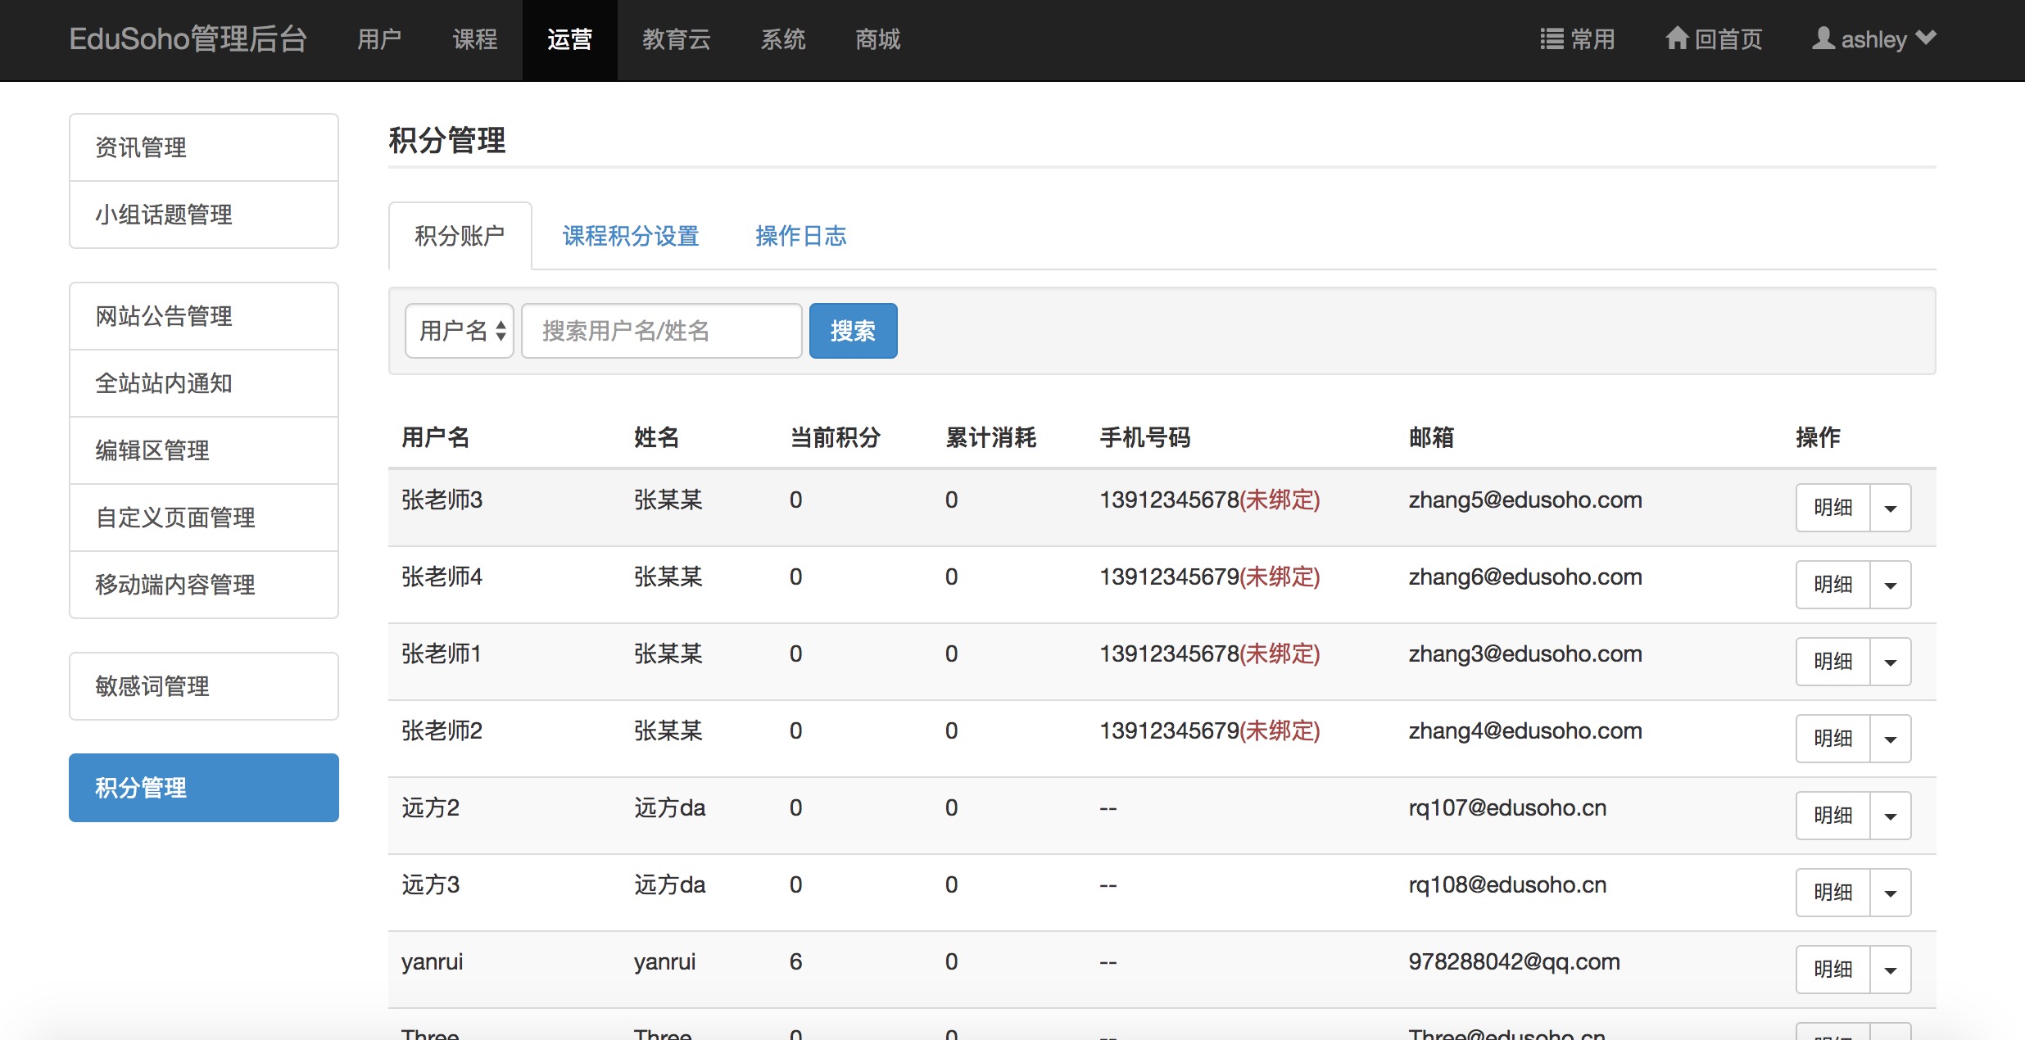The height and width of the screenshot is (1040, 2025).
Task: Click the 当前积分 column header
Action: [x=836, y=437]
